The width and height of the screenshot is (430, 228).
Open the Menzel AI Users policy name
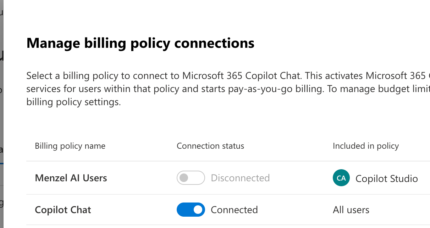(71, 178)
